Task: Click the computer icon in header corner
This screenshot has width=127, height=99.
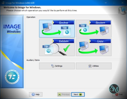Action: point(122,10)
